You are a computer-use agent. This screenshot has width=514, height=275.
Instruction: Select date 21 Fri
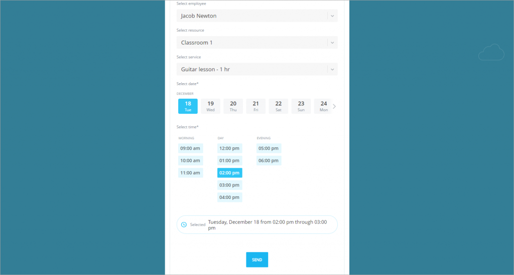click(255, 106)
